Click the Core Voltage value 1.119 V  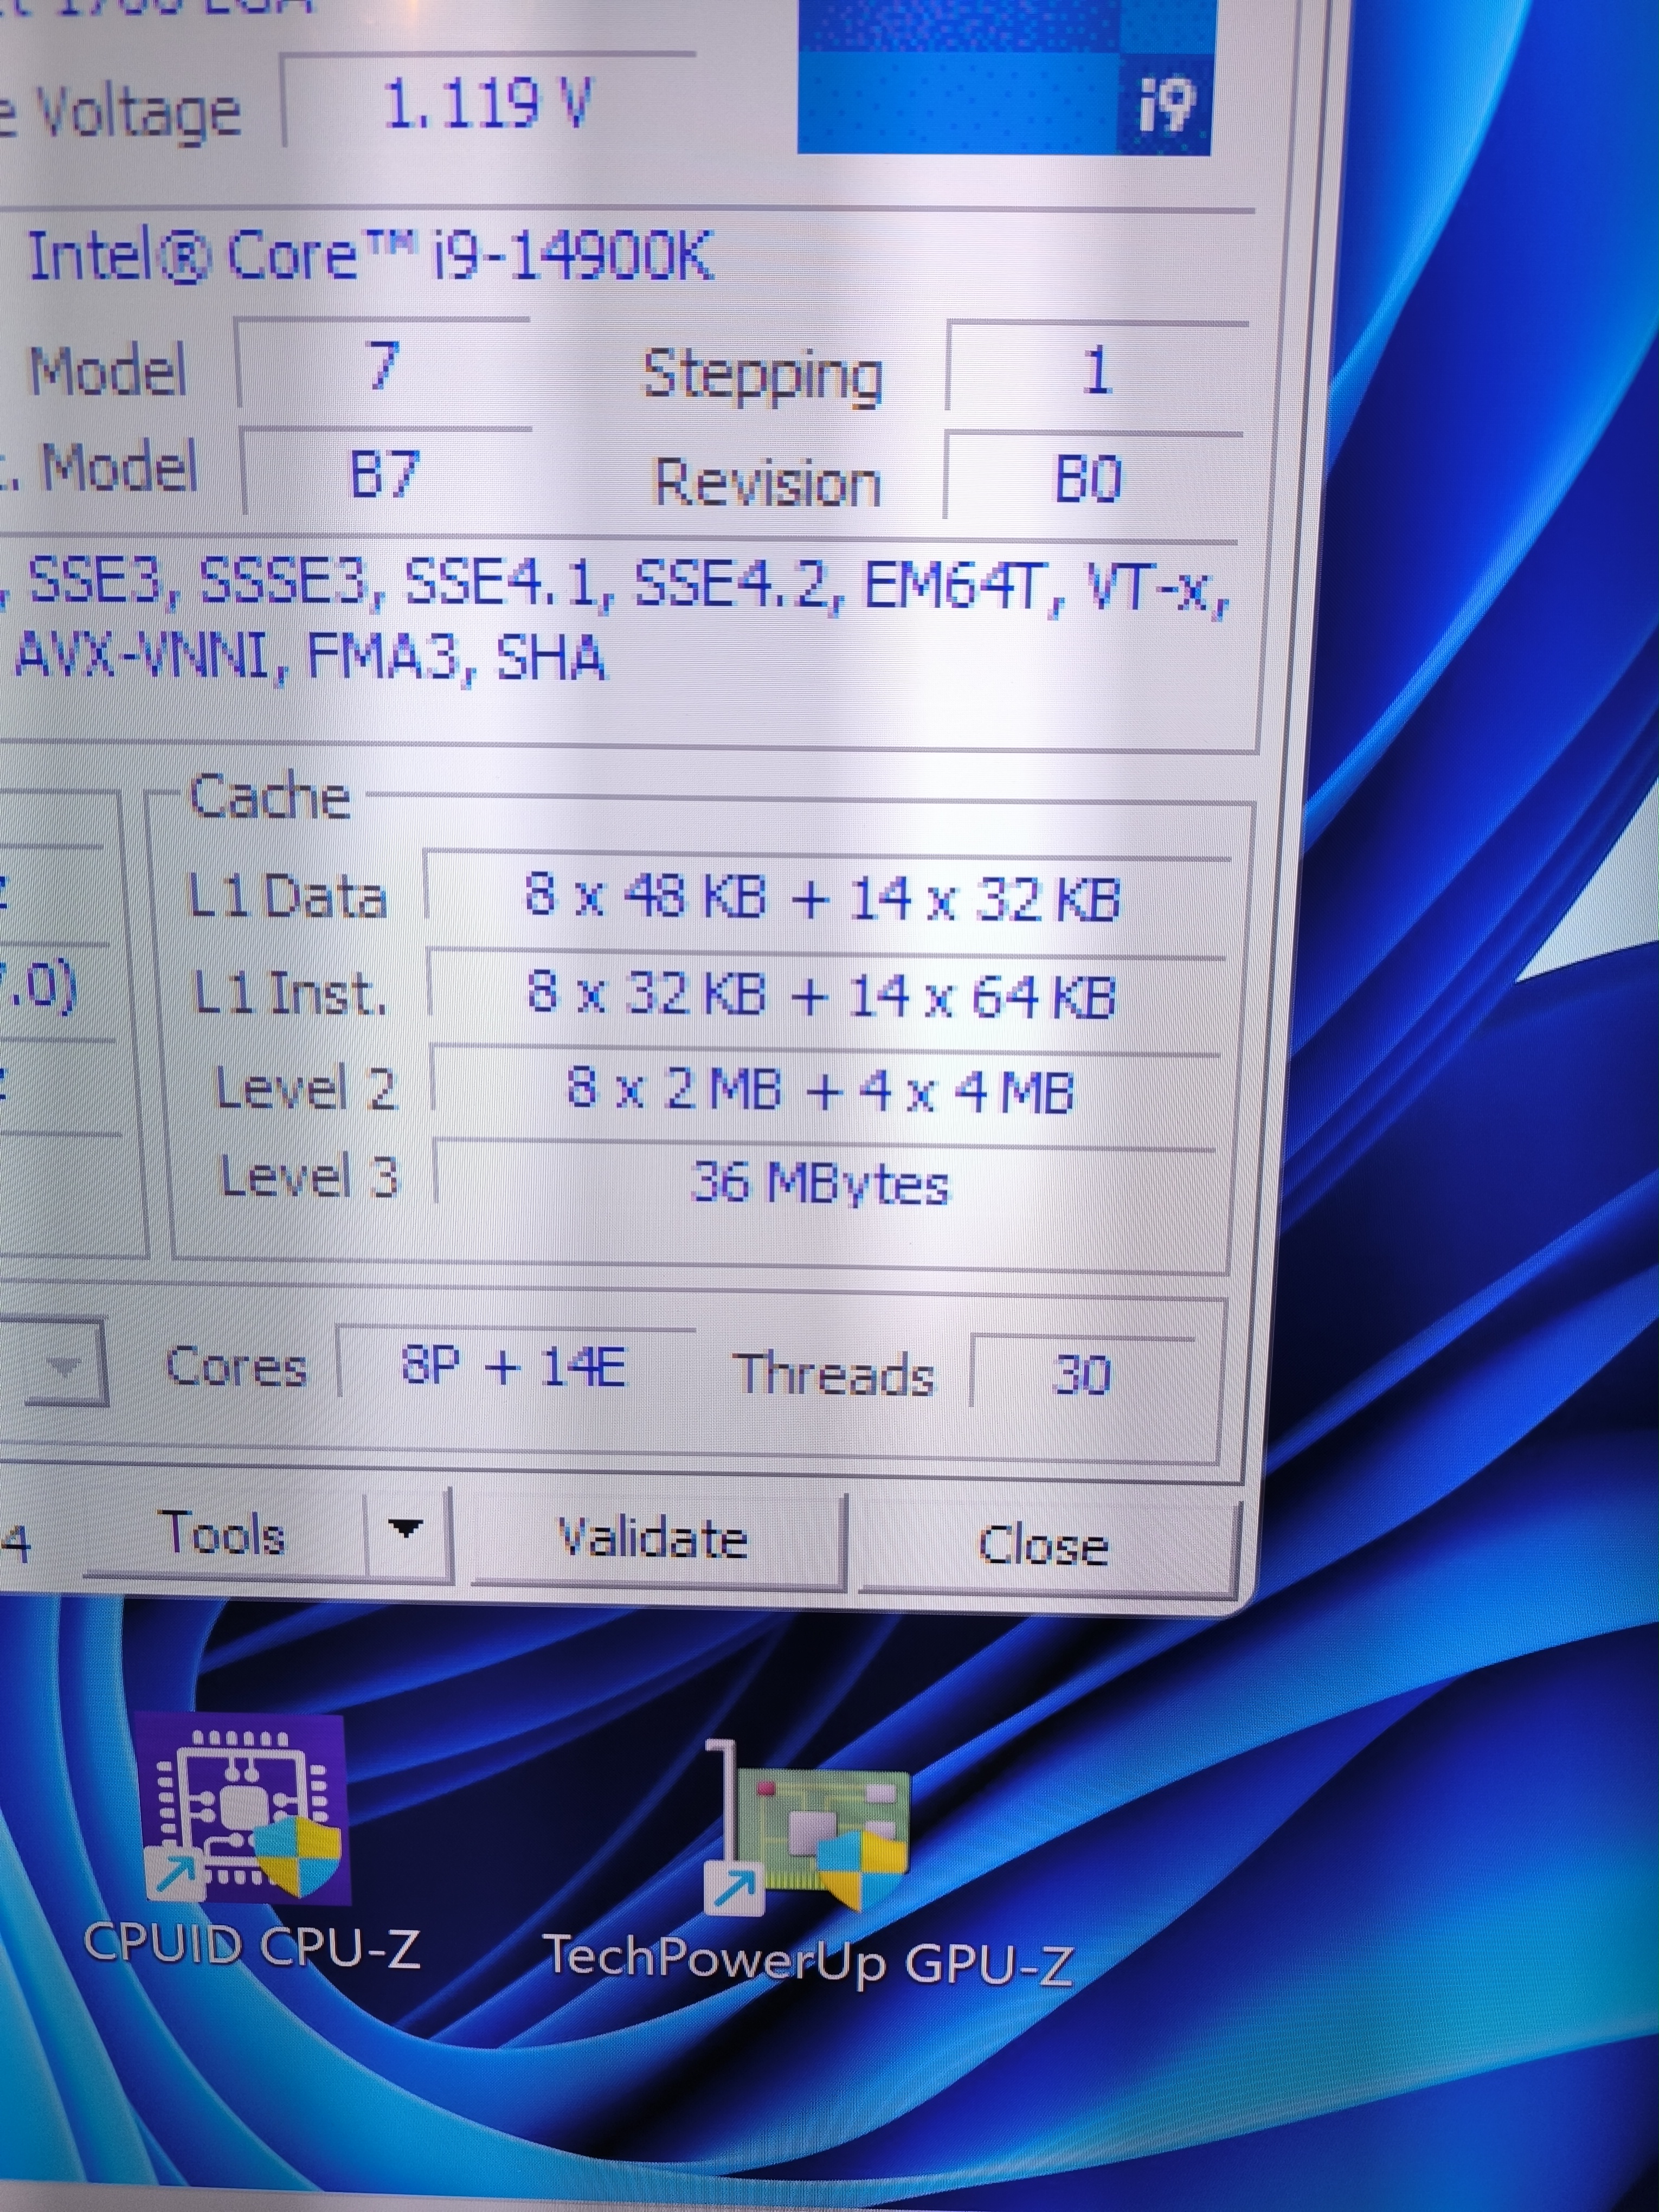click(x=487, y=103)
